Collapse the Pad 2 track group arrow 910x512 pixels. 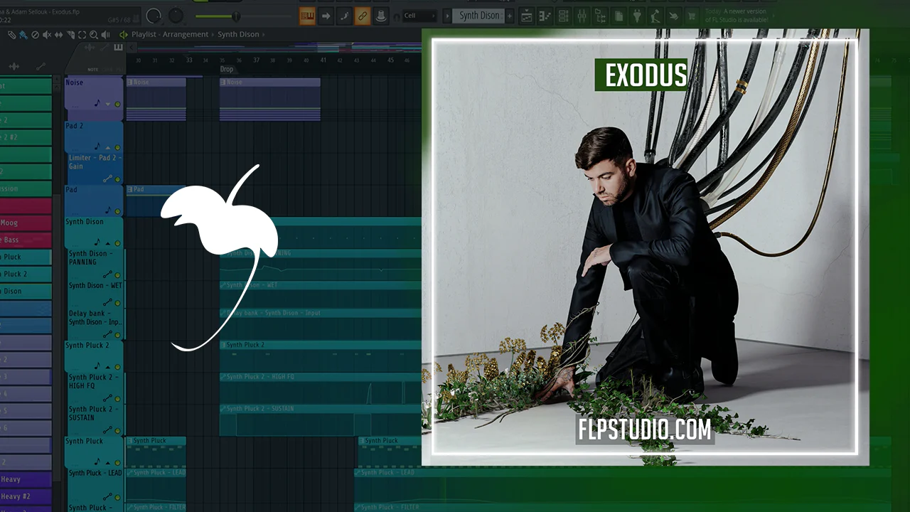click(108, 147)
